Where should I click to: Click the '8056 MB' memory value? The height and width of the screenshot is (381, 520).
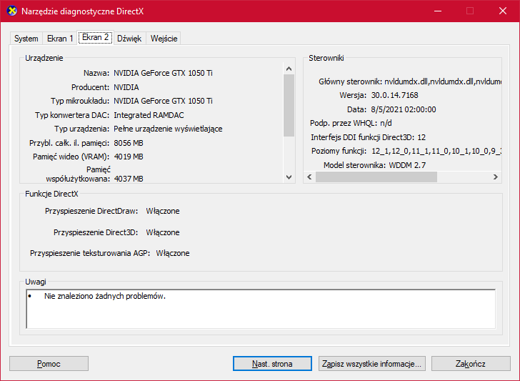coord(129,143)
